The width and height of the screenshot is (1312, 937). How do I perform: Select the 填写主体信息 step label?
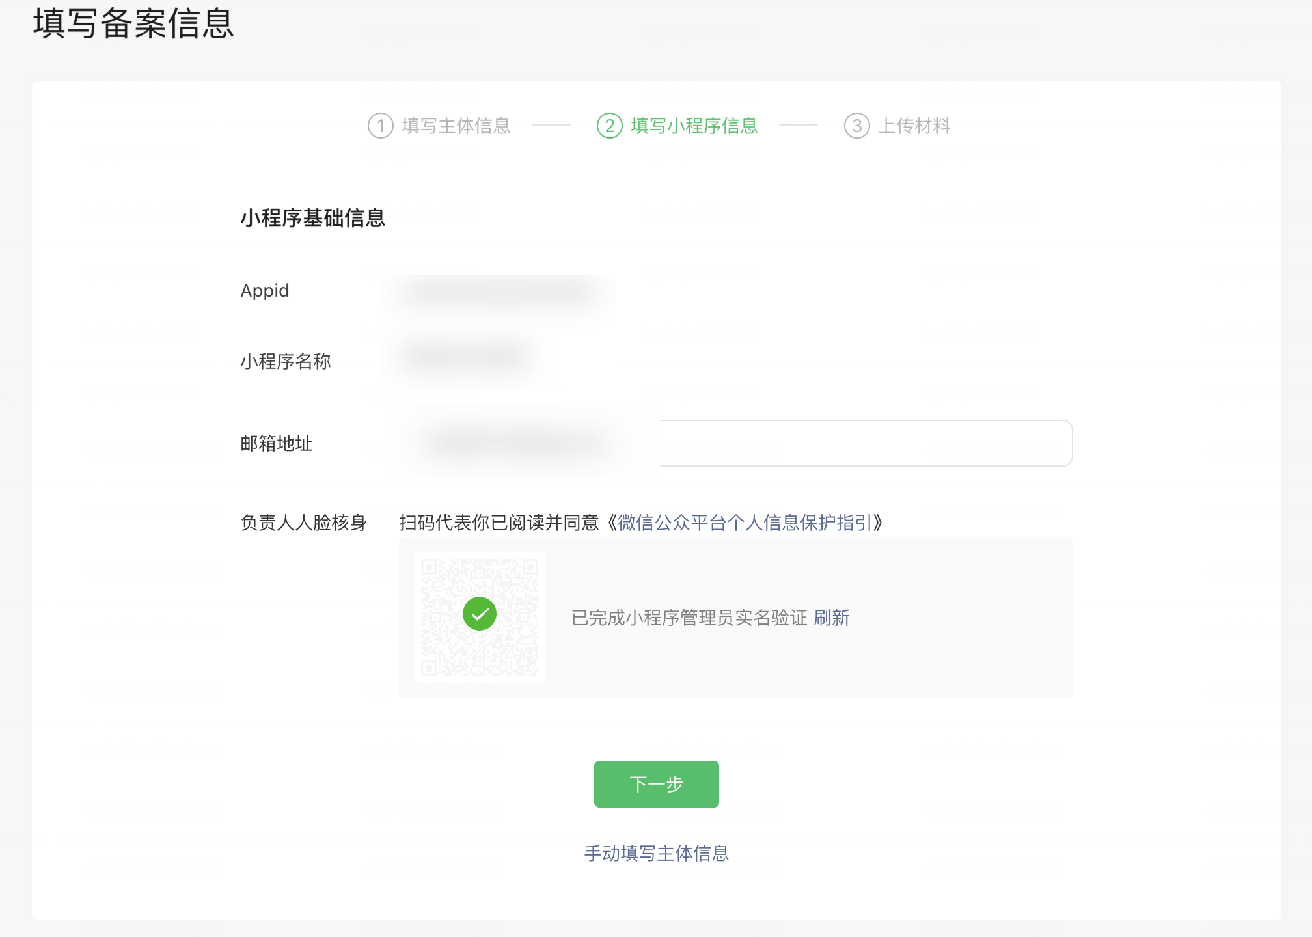click(456, 126)
